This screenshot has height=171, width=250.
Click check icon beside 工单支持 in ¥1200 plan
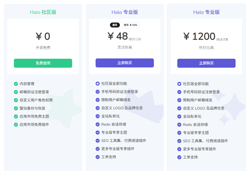coord(179,157)
